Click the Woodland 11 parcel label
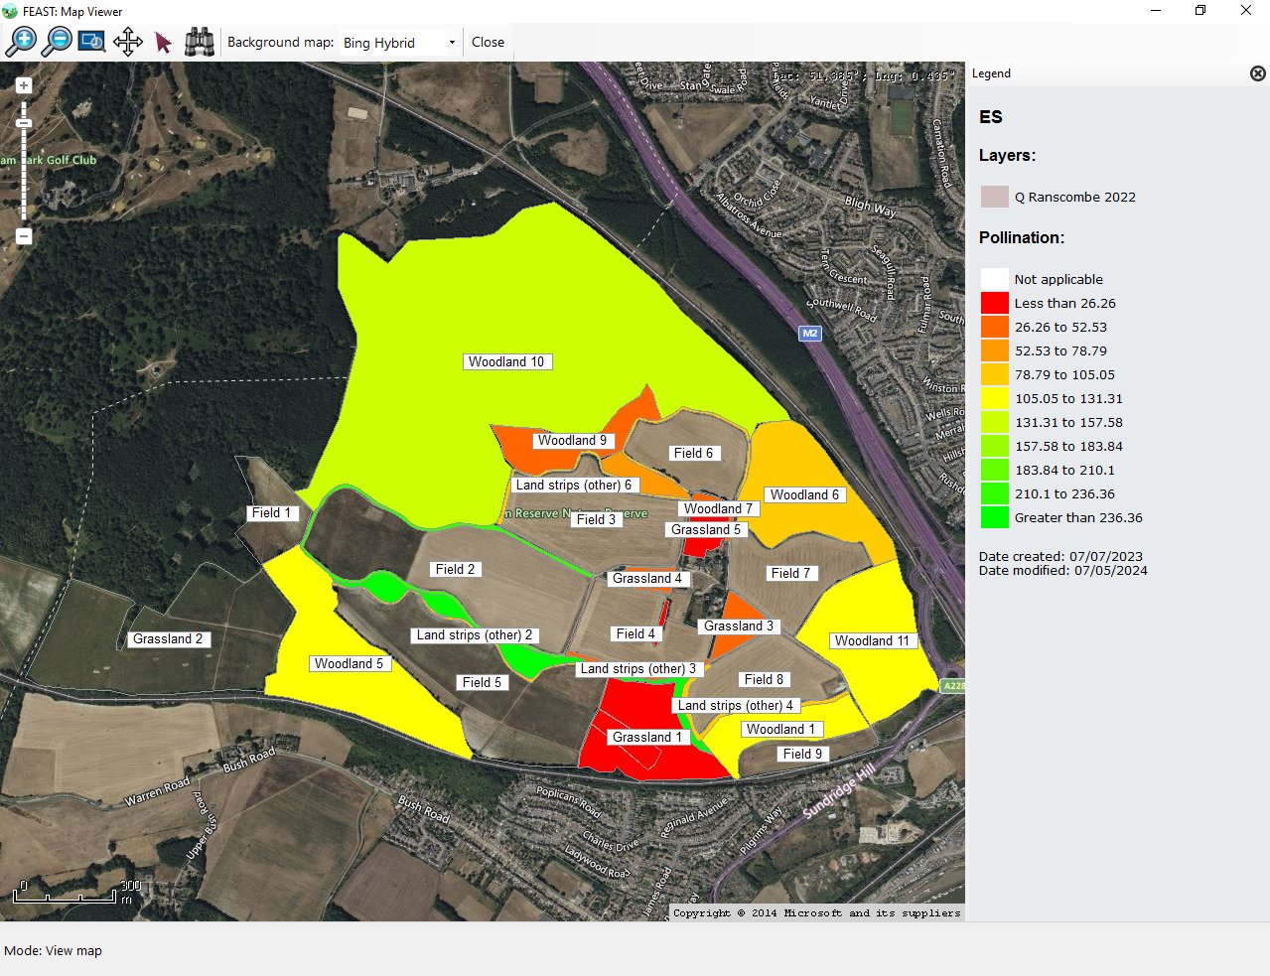Viewport: 1270px width, 976px height. pos(872,641)
